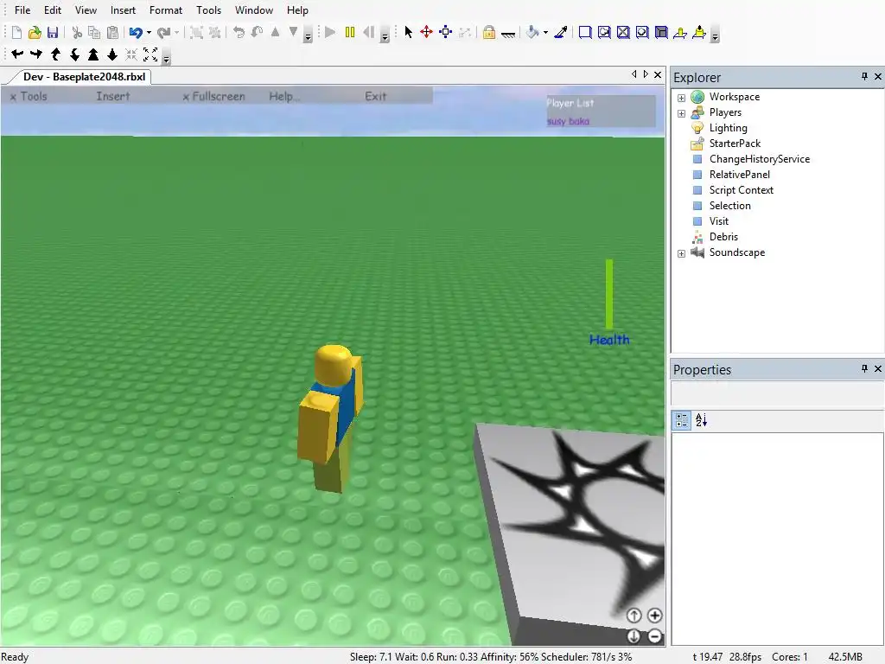Toggle Categorized view in Properties panel
885x664 pixels.
(x=682, y=420)
